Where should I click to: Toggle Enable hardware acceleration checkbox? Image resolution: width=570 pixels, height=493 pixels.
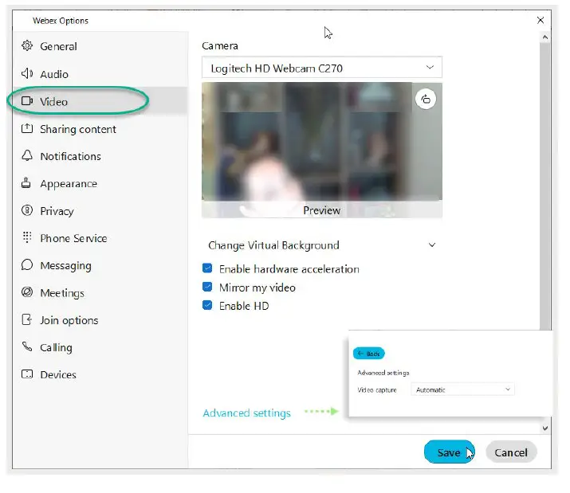(207, 268)
